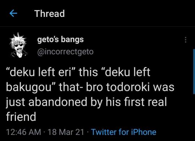Open geto's bangs profile picture

18,45
